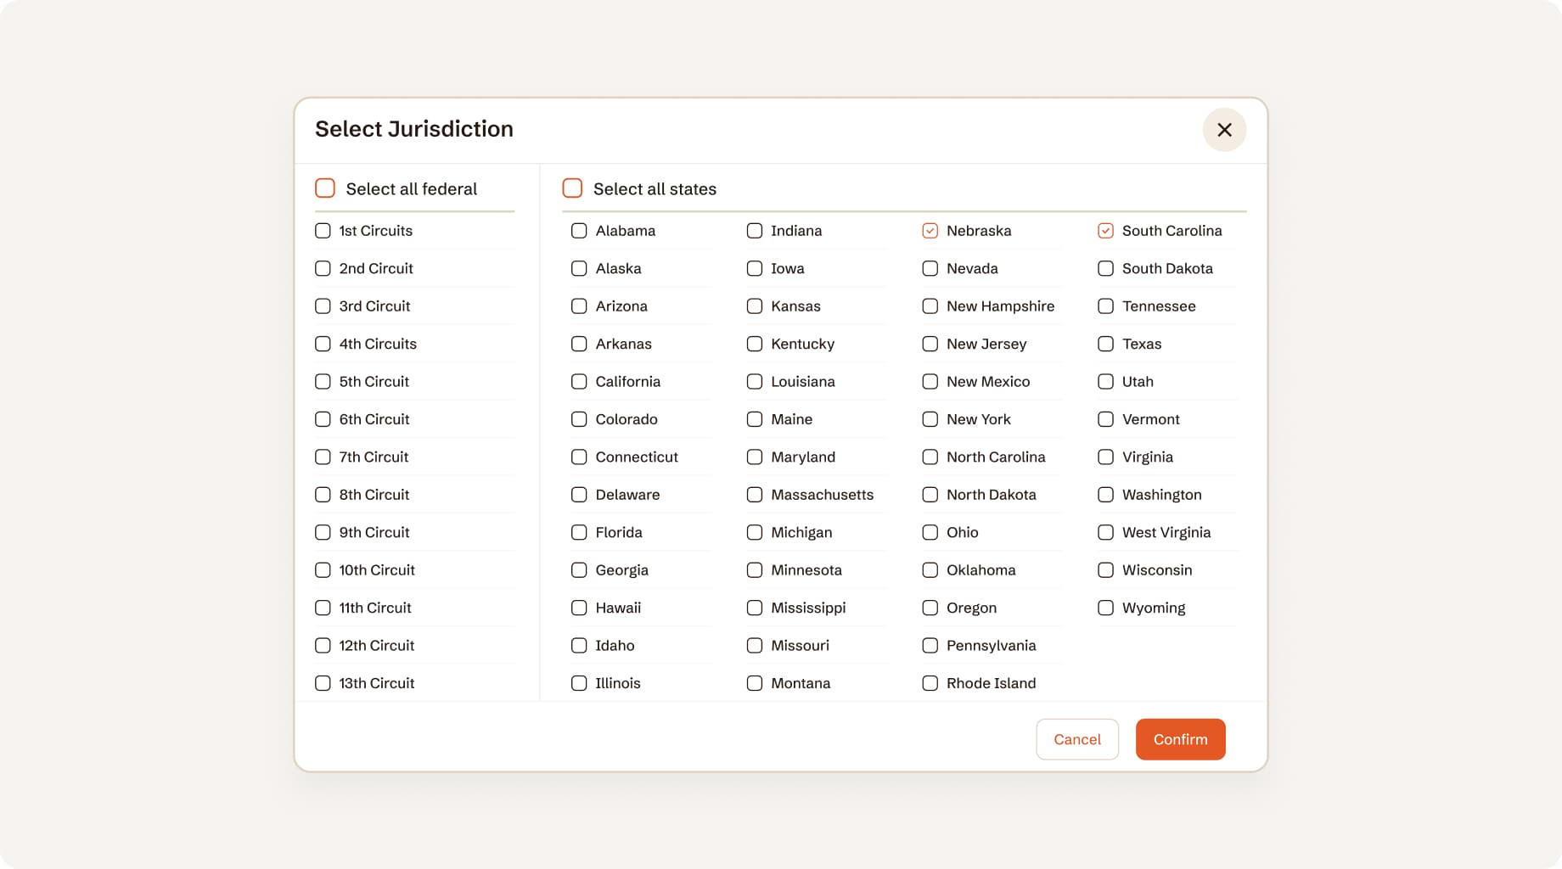Select the Illinois checkbox
Screen dimensions: 1562x869
(579, 683)
